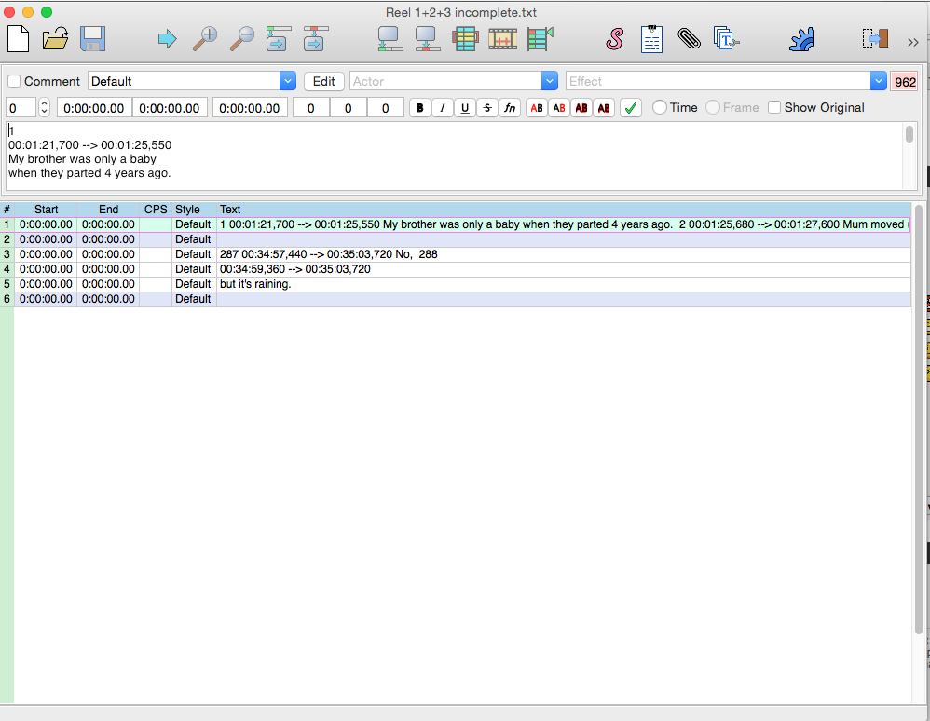
Task: Select row 1 in subtitle grid
Action: (x=456, y=224)
